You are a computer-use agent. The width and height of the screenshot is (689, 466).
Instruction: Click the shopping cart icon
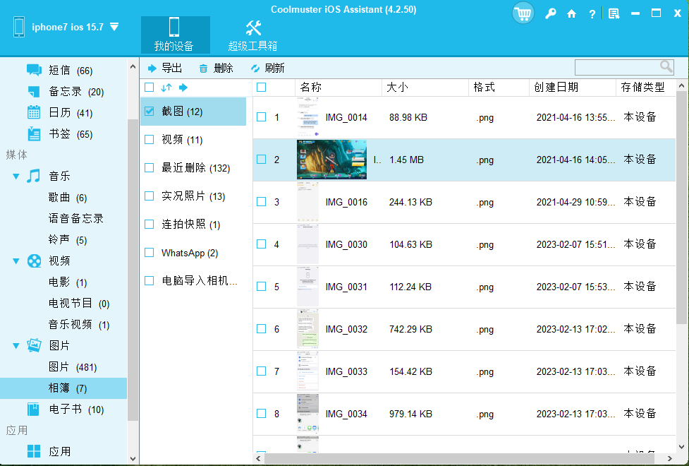click(523, 13)
